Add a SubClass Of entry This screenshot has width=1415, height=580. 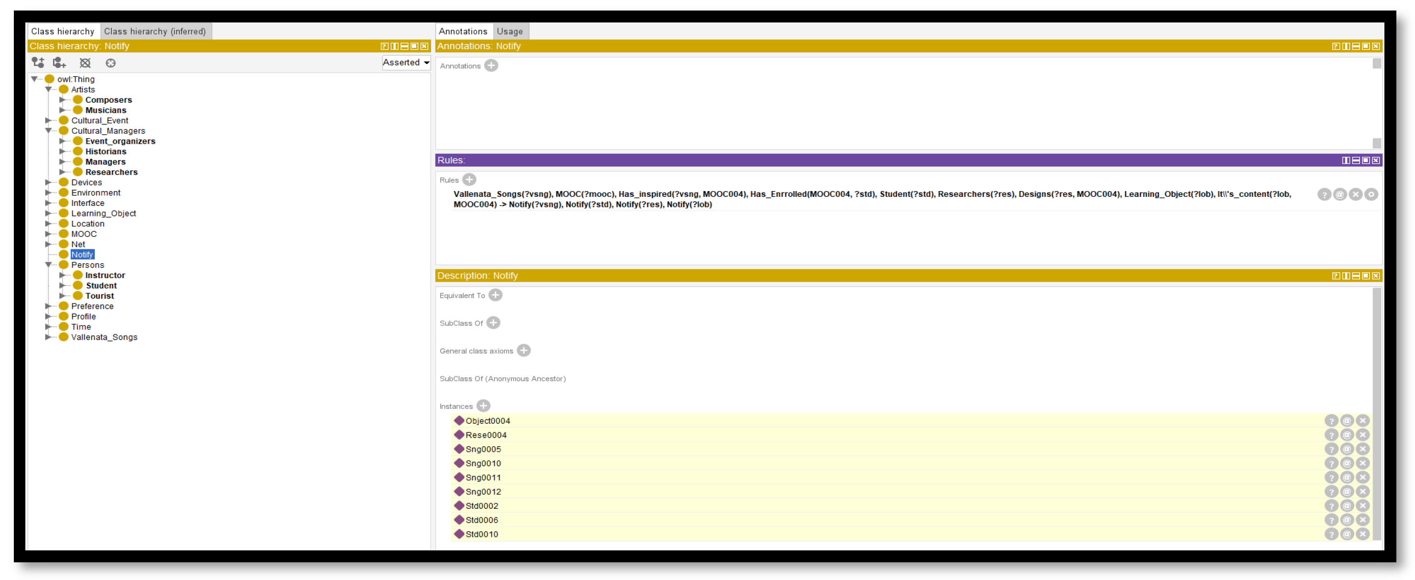[x=493, y=323]
